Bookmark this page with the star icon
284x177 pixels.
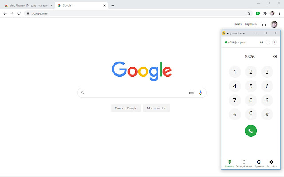[x=249, y=13]
